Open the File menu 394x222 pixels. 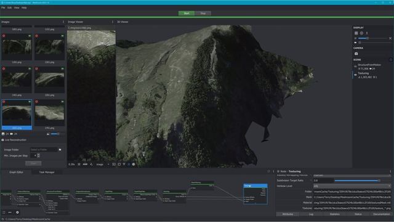[3, 8]
